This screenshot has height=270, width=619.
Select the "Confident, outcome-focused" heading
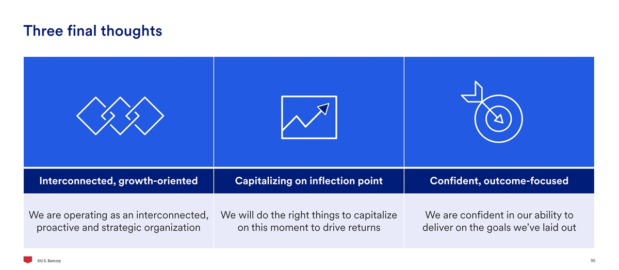coord(499,181)
